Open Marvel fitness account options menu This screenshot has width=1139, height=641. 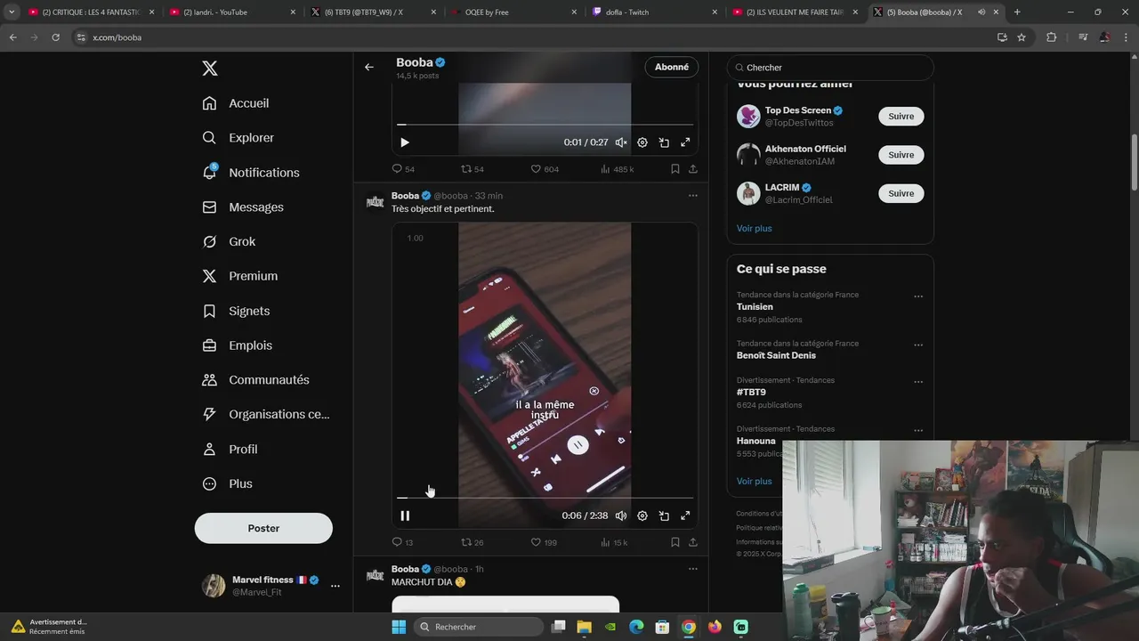[x=335, y=586]
